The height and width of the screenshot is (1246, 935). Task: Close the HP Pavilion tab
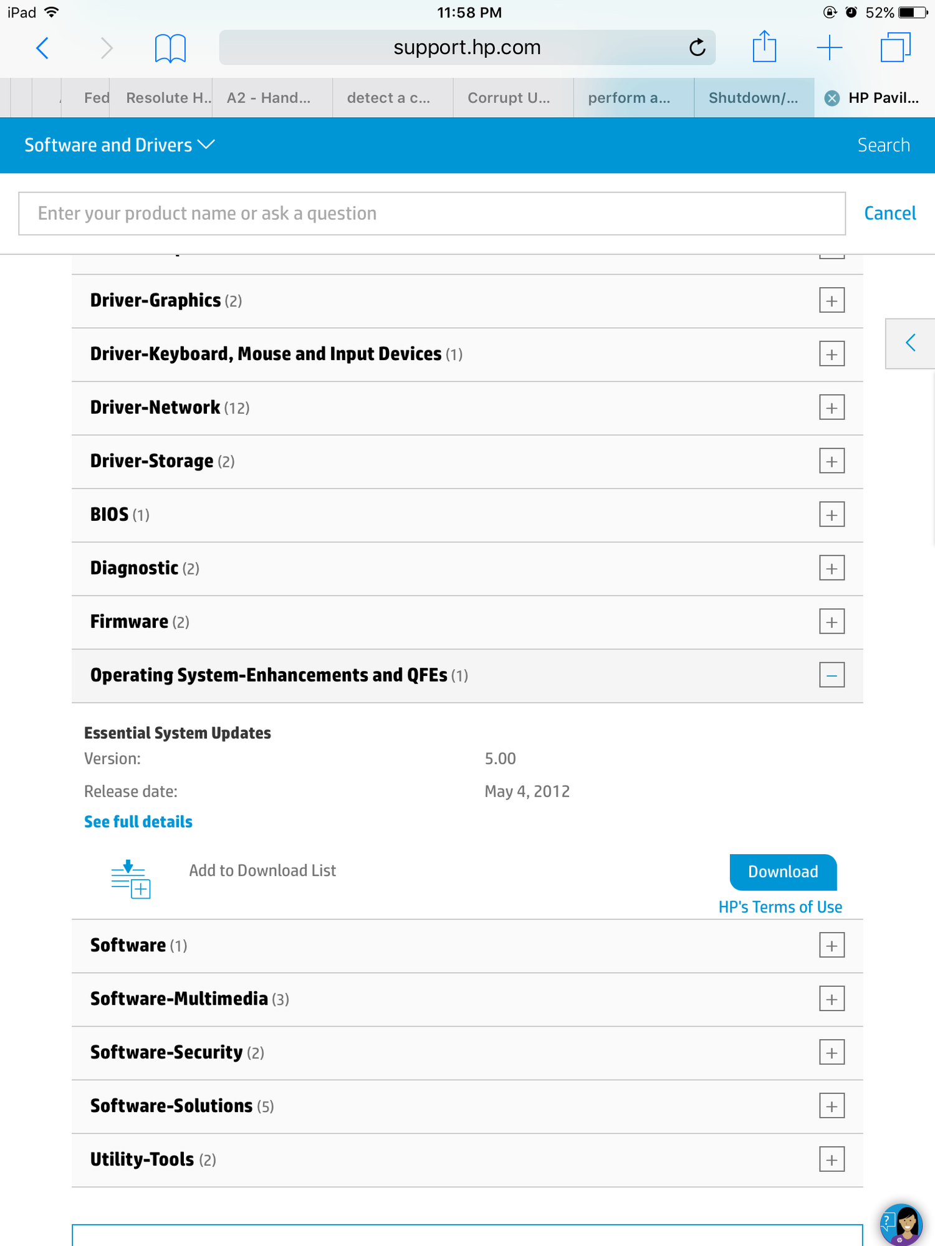(832, 98)
